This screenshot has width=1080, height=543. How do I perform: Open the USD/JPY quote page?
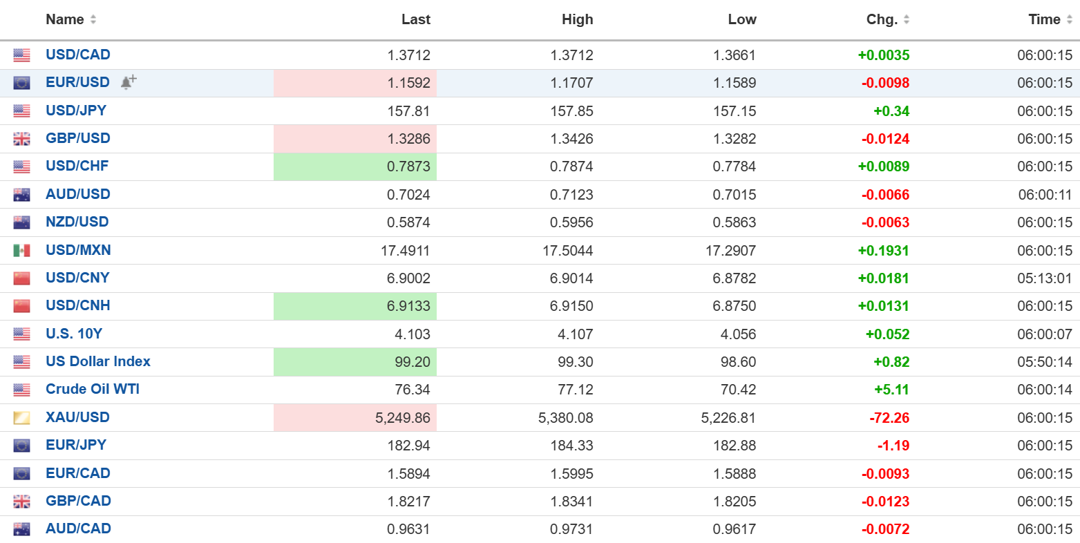[x=76, y=111]
